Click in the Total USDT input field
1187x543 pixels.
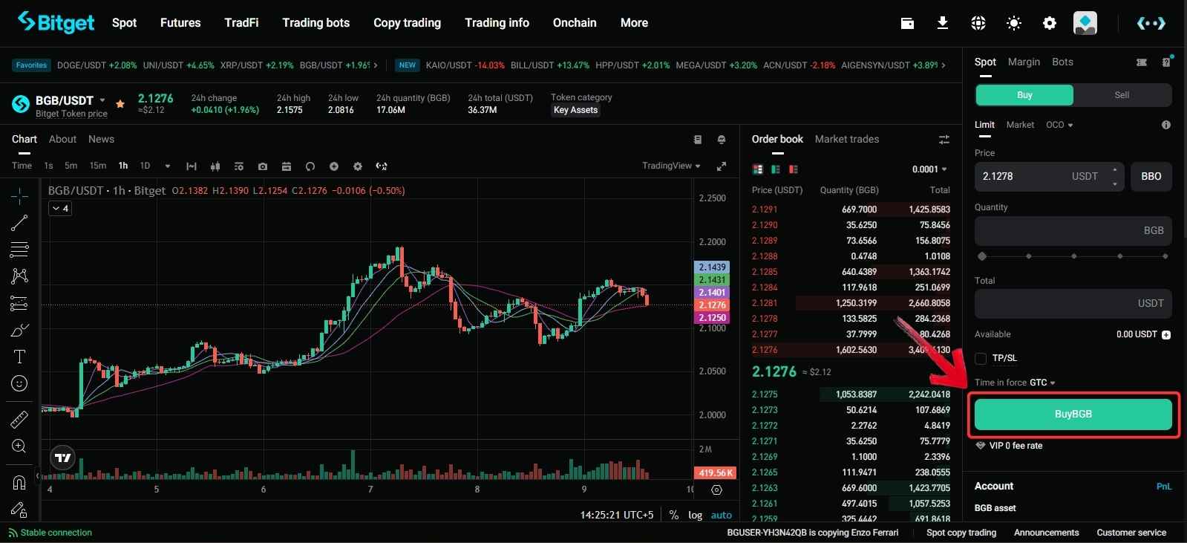[1073, 304]
